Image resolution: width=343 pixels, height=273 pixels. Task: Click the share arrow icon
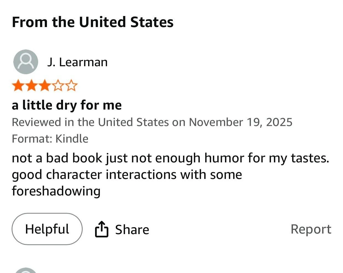tap(101, 229)
